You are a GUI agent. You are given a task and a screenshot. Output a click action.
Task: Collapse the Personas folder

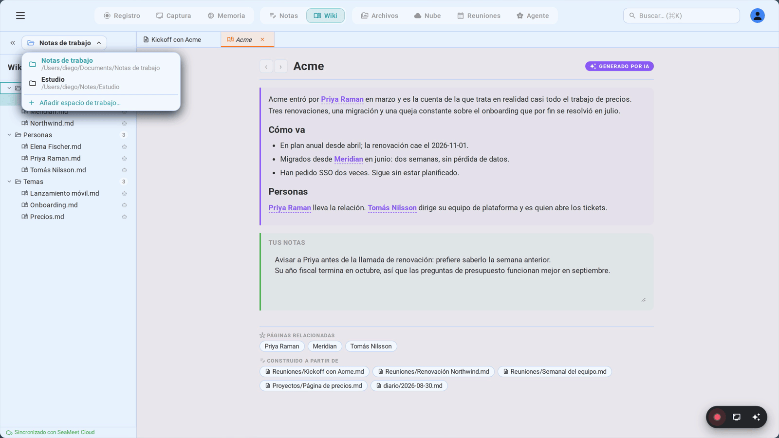[x=9, y=135]
